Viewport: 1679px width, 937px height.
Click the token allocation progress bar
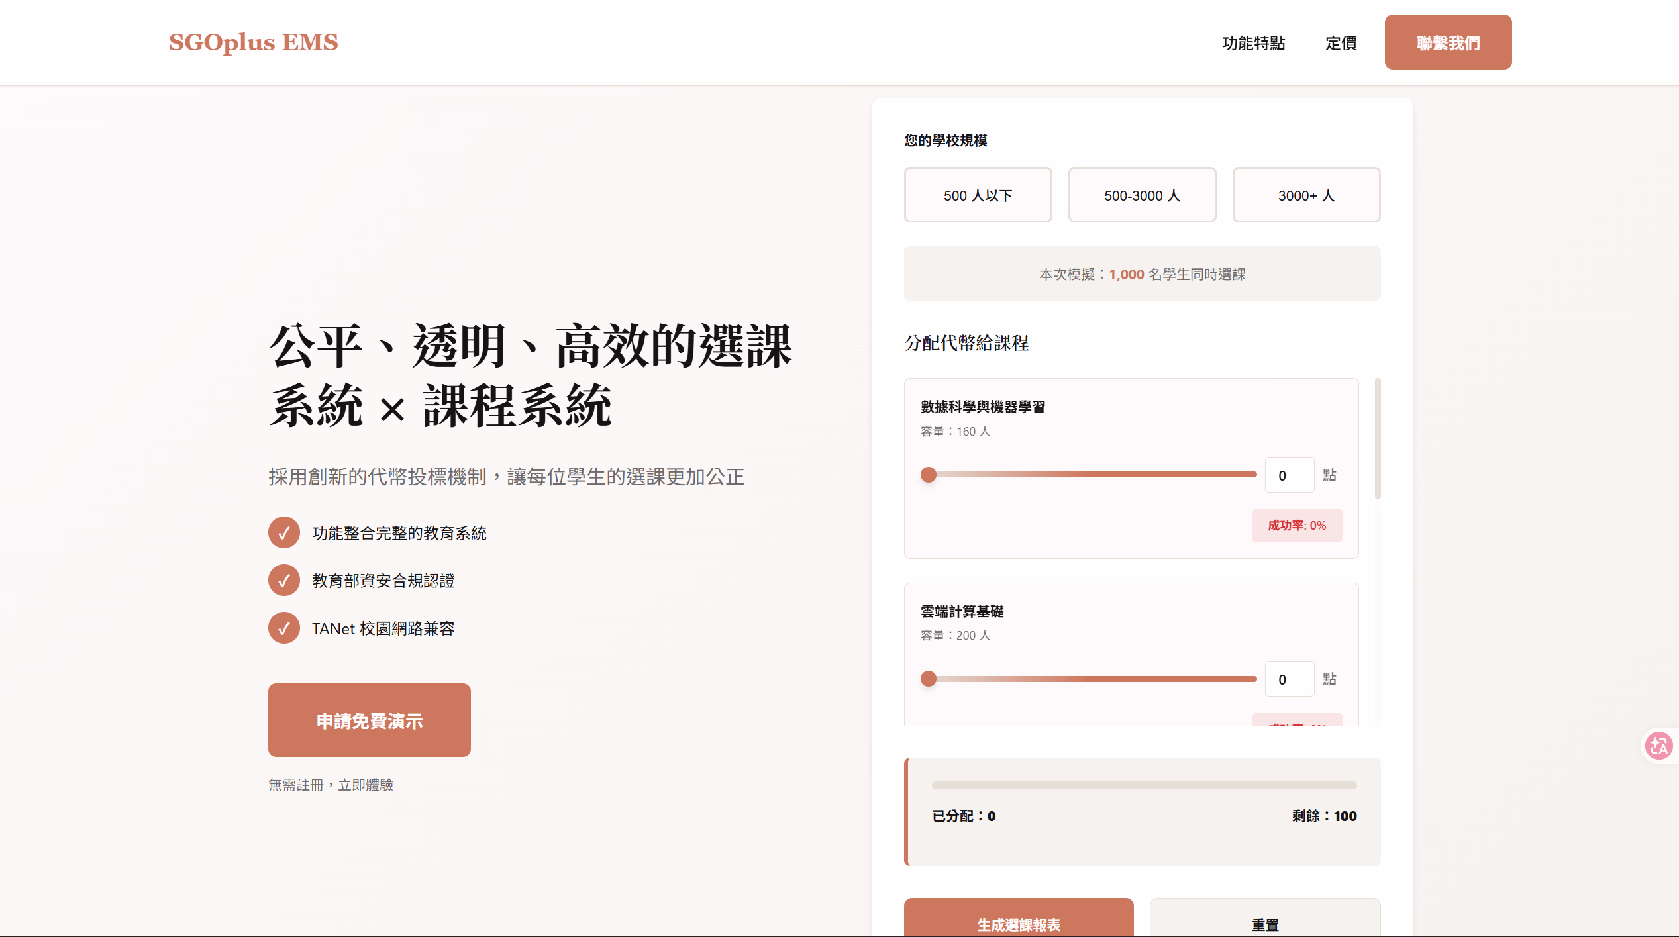tap(1144, 785)
